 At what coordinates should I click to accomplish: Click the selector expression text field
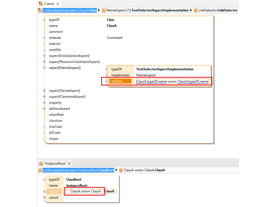point(172,81)
